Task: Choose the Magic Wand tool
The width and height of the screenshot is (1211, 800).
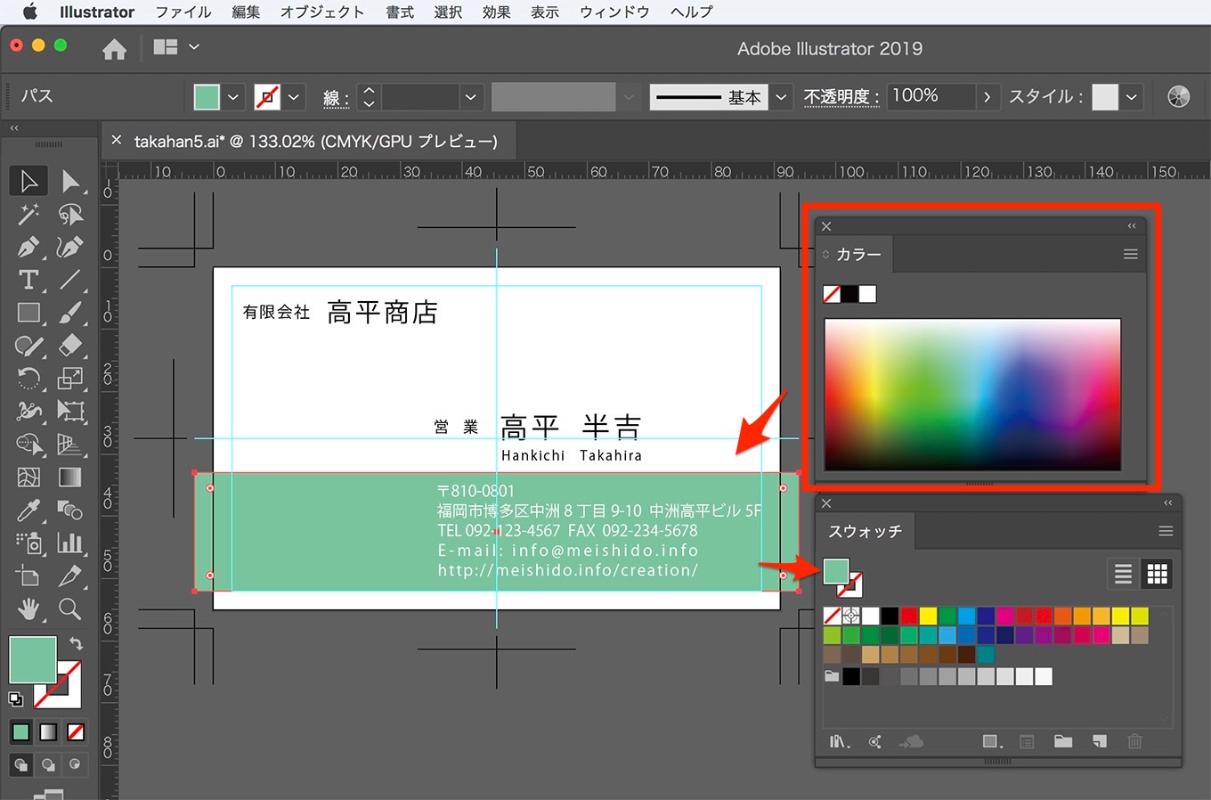Action: pos(28,214)
